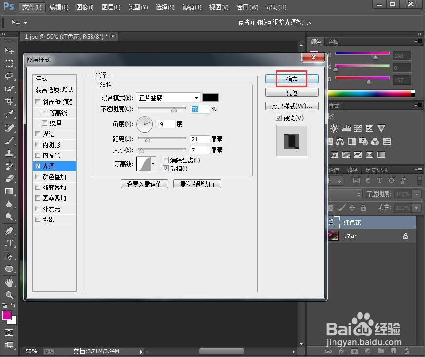Enable the 斜面和浮雕 checkbox
Image resolution: width=425 pixels, height=357 pixels.
pos(38,102)
